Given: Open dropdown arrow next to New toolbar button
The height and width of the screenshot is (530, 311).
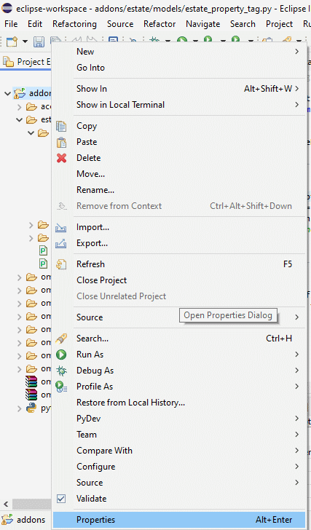Looking at the screenshot, I should (x=25, y=41).
